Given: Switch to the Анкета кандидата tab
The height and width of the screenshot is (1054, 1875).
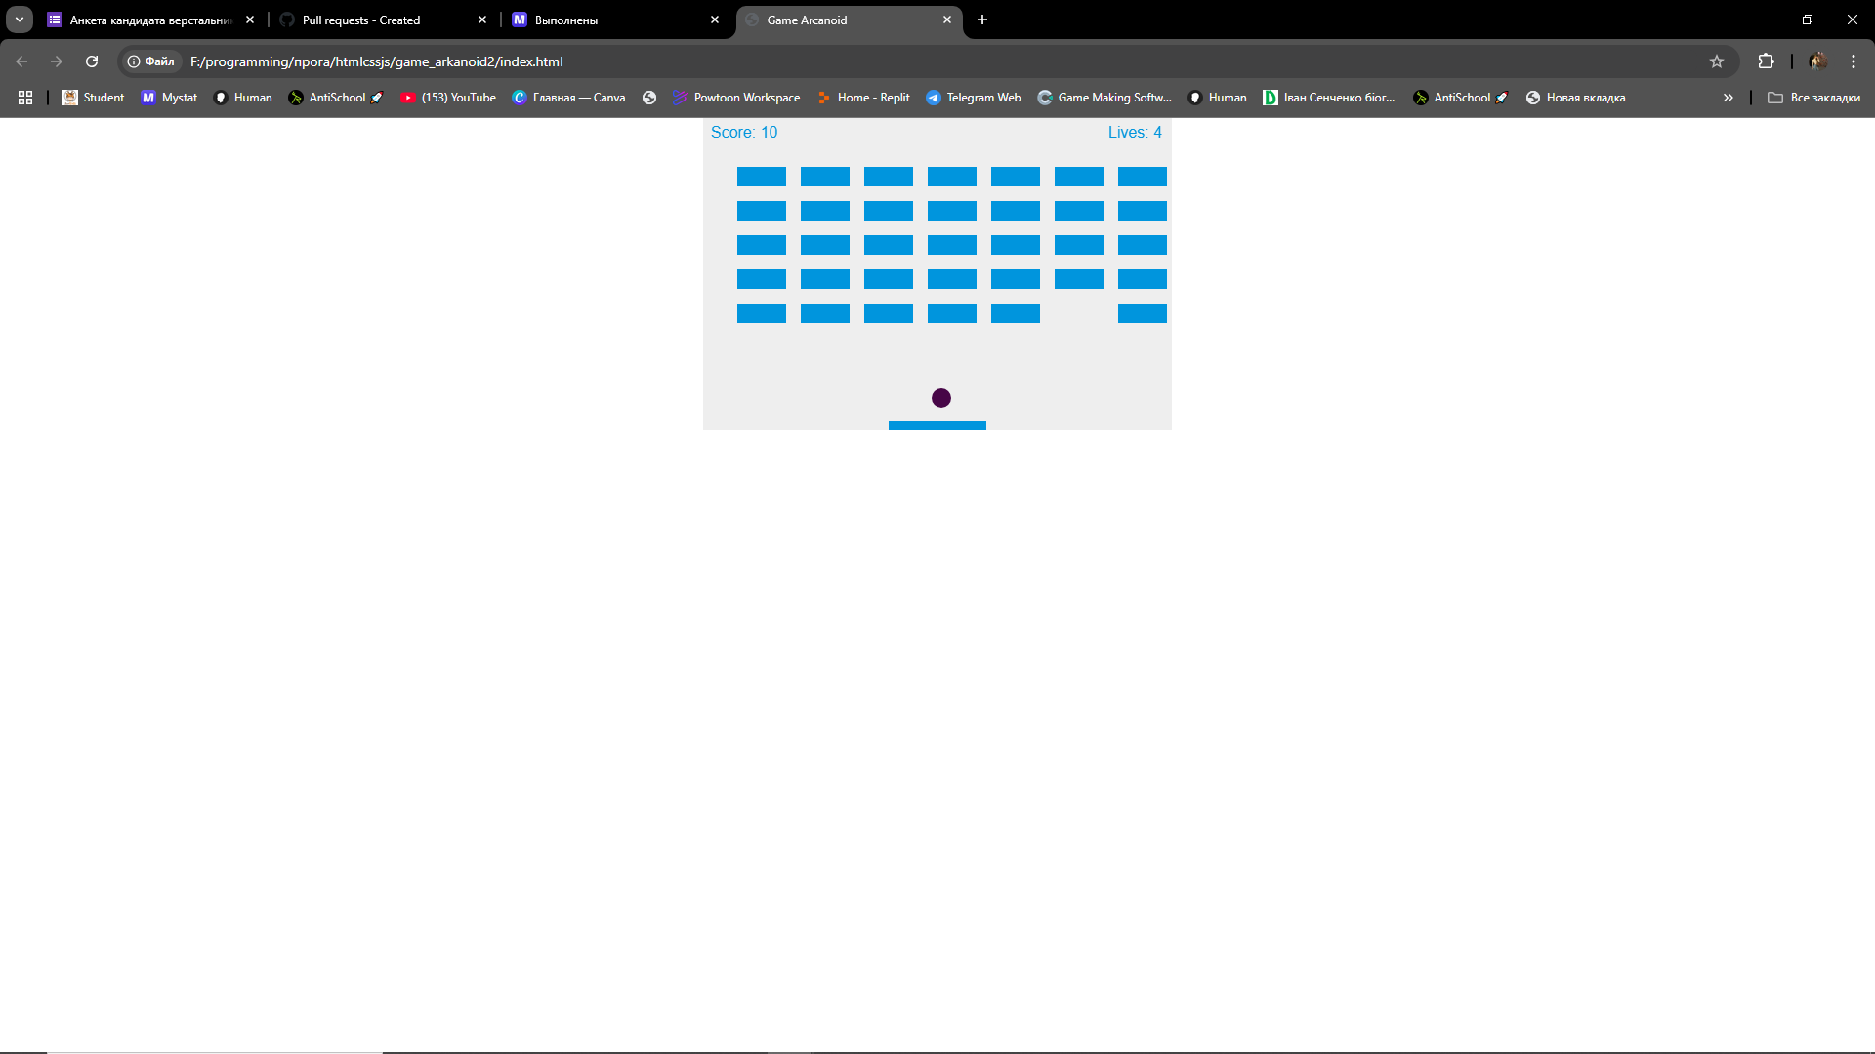Looking at the screenshot, I should 151,20.
